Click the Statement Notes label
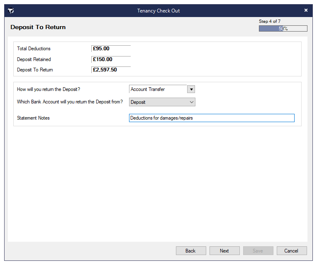This screenshot has width=317, height=265. point(33,118)
